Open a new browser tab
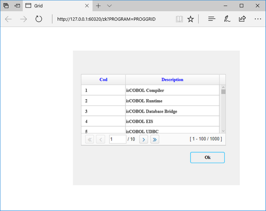The image size is (266, 211). 98,6
